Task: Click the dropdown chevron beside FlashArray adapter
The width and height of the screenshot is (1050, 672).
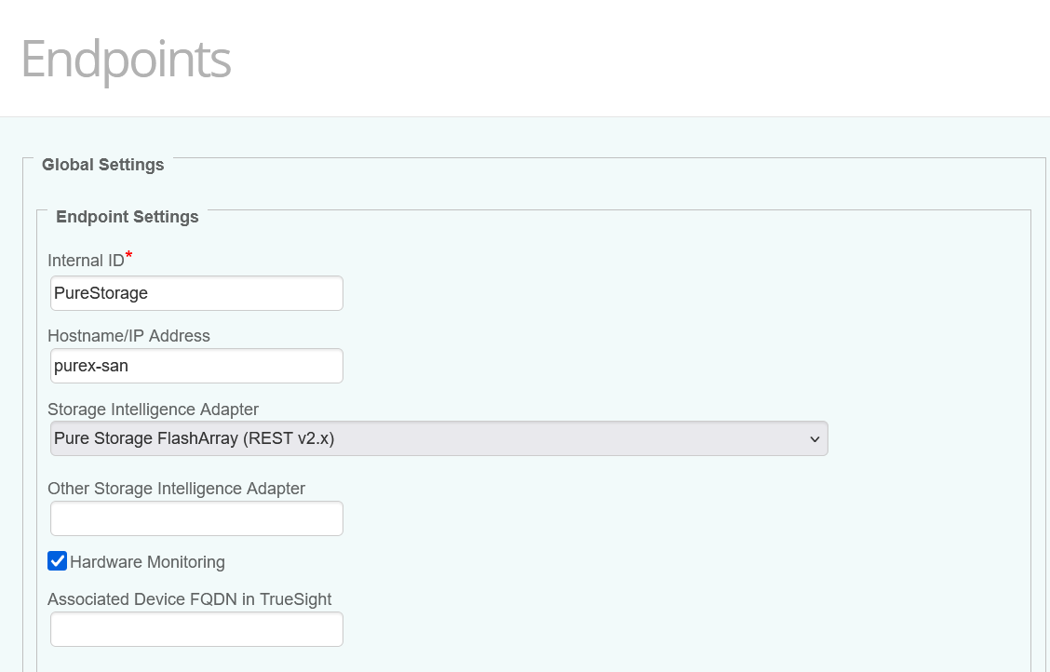Action: (814, 437)
